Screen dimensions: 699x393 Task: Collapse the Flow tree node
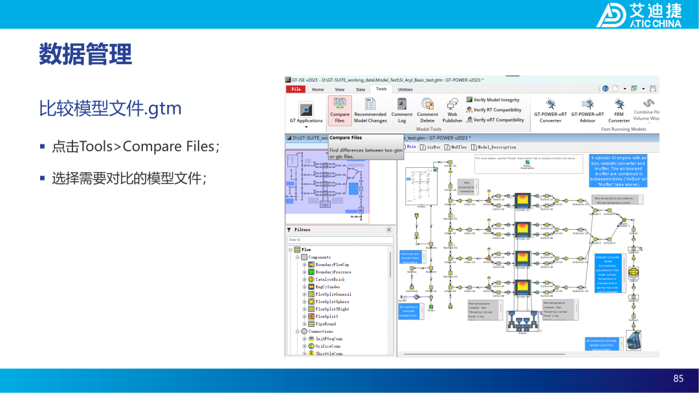(x=290, y=250)
